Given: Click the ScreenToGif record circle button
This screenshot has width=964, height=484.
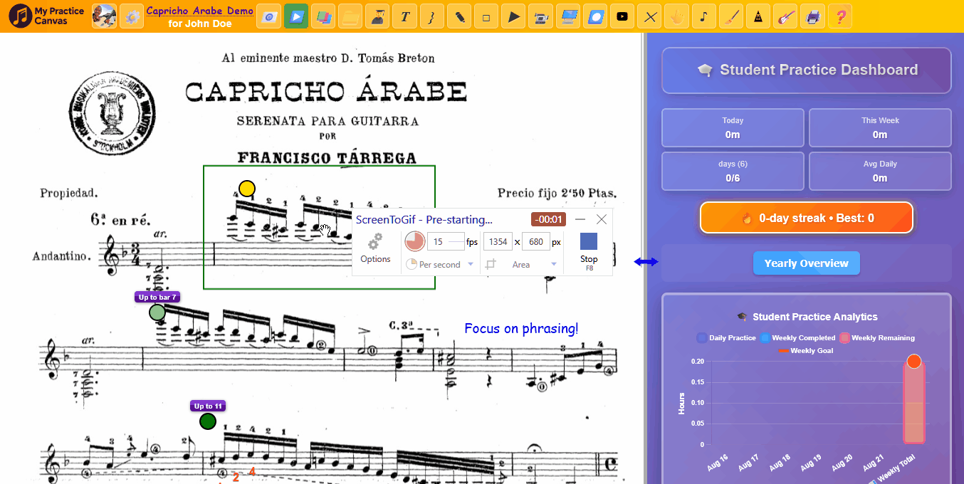Looking at the screenshot, I should (414, 241).
